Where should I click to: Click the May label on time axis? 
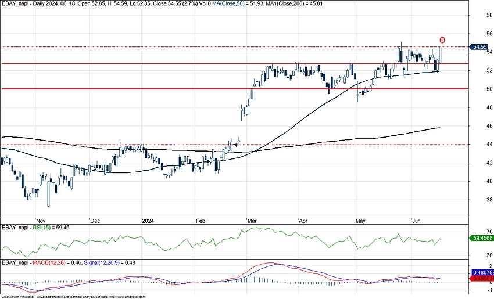360,221
